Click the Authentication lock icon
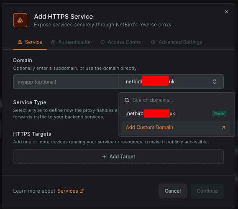The height and width of the screenshot is (209, 238). coord(53,42)
